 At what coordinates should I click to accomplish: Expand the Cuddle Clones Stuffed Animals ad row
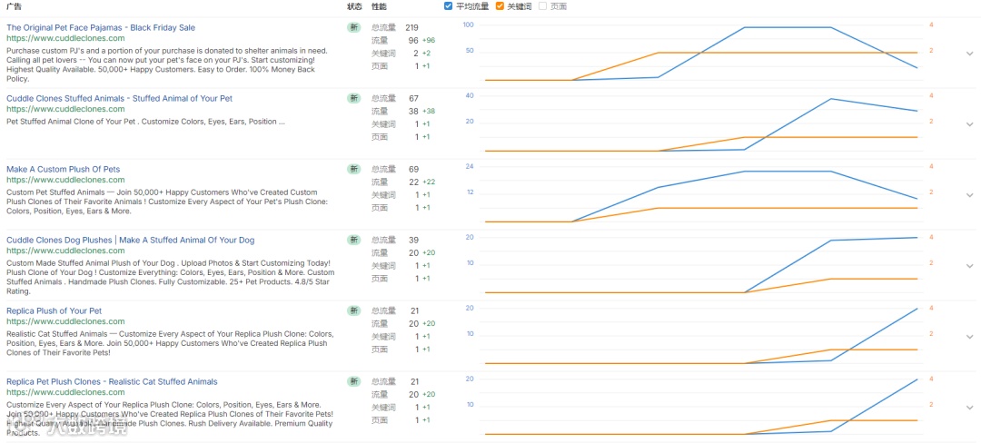click(970, 124)
